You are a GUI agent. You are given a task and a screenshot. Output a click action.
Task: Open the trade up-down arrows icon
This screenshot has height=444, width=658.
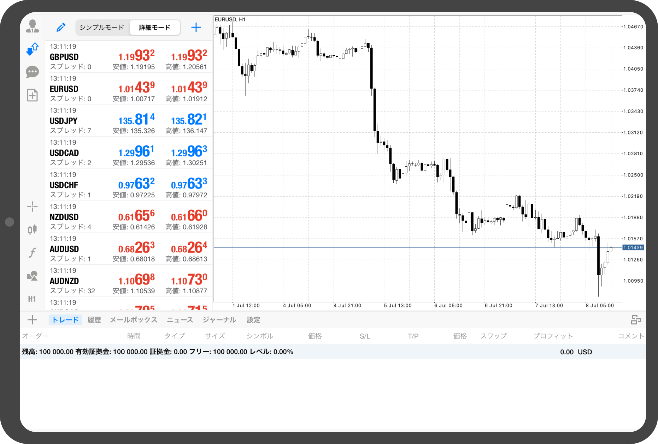[32, 49]
